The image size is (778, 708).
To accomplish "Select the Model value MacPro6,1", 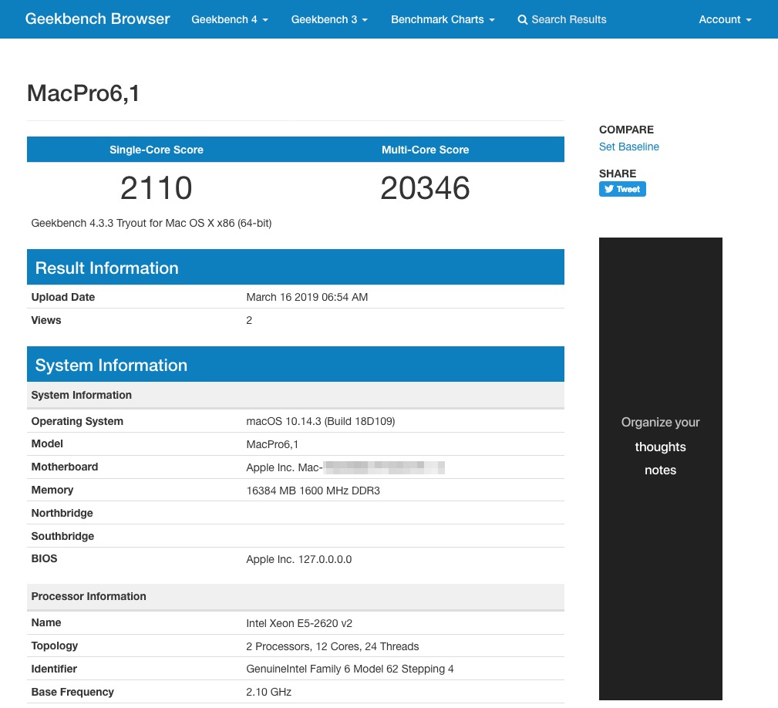I will pyautogui.click(x=272, y=444).
